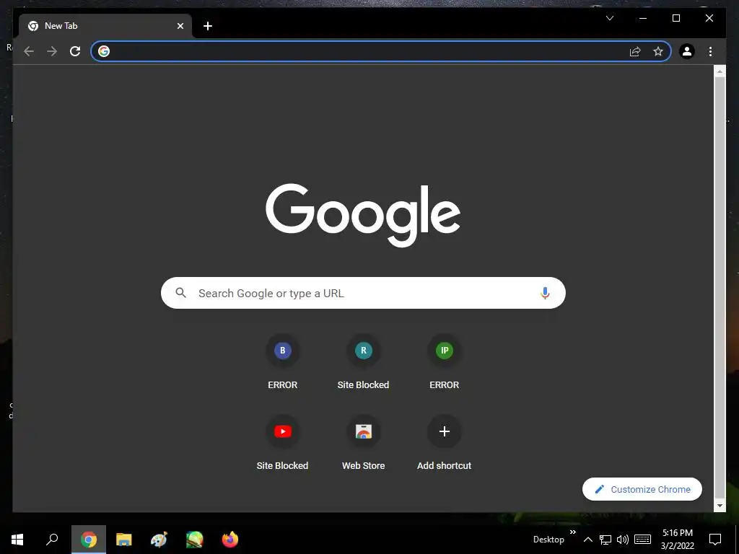739x554 pixels.
Task: Reload the current page
Action: point(75,51)
